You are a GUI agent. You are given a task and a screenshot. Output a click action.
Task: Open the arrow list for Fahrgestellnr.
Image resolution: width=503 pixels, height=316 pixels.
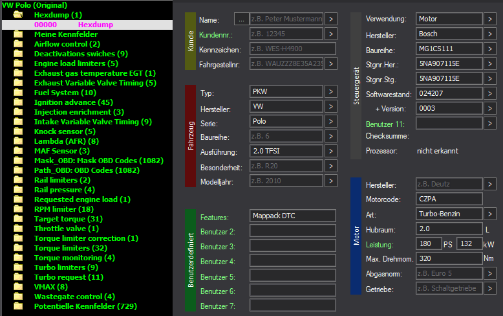coord(331,64)
